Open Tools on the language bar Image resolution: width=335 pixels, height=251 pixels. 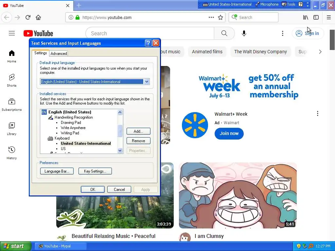tap(289, 4)
